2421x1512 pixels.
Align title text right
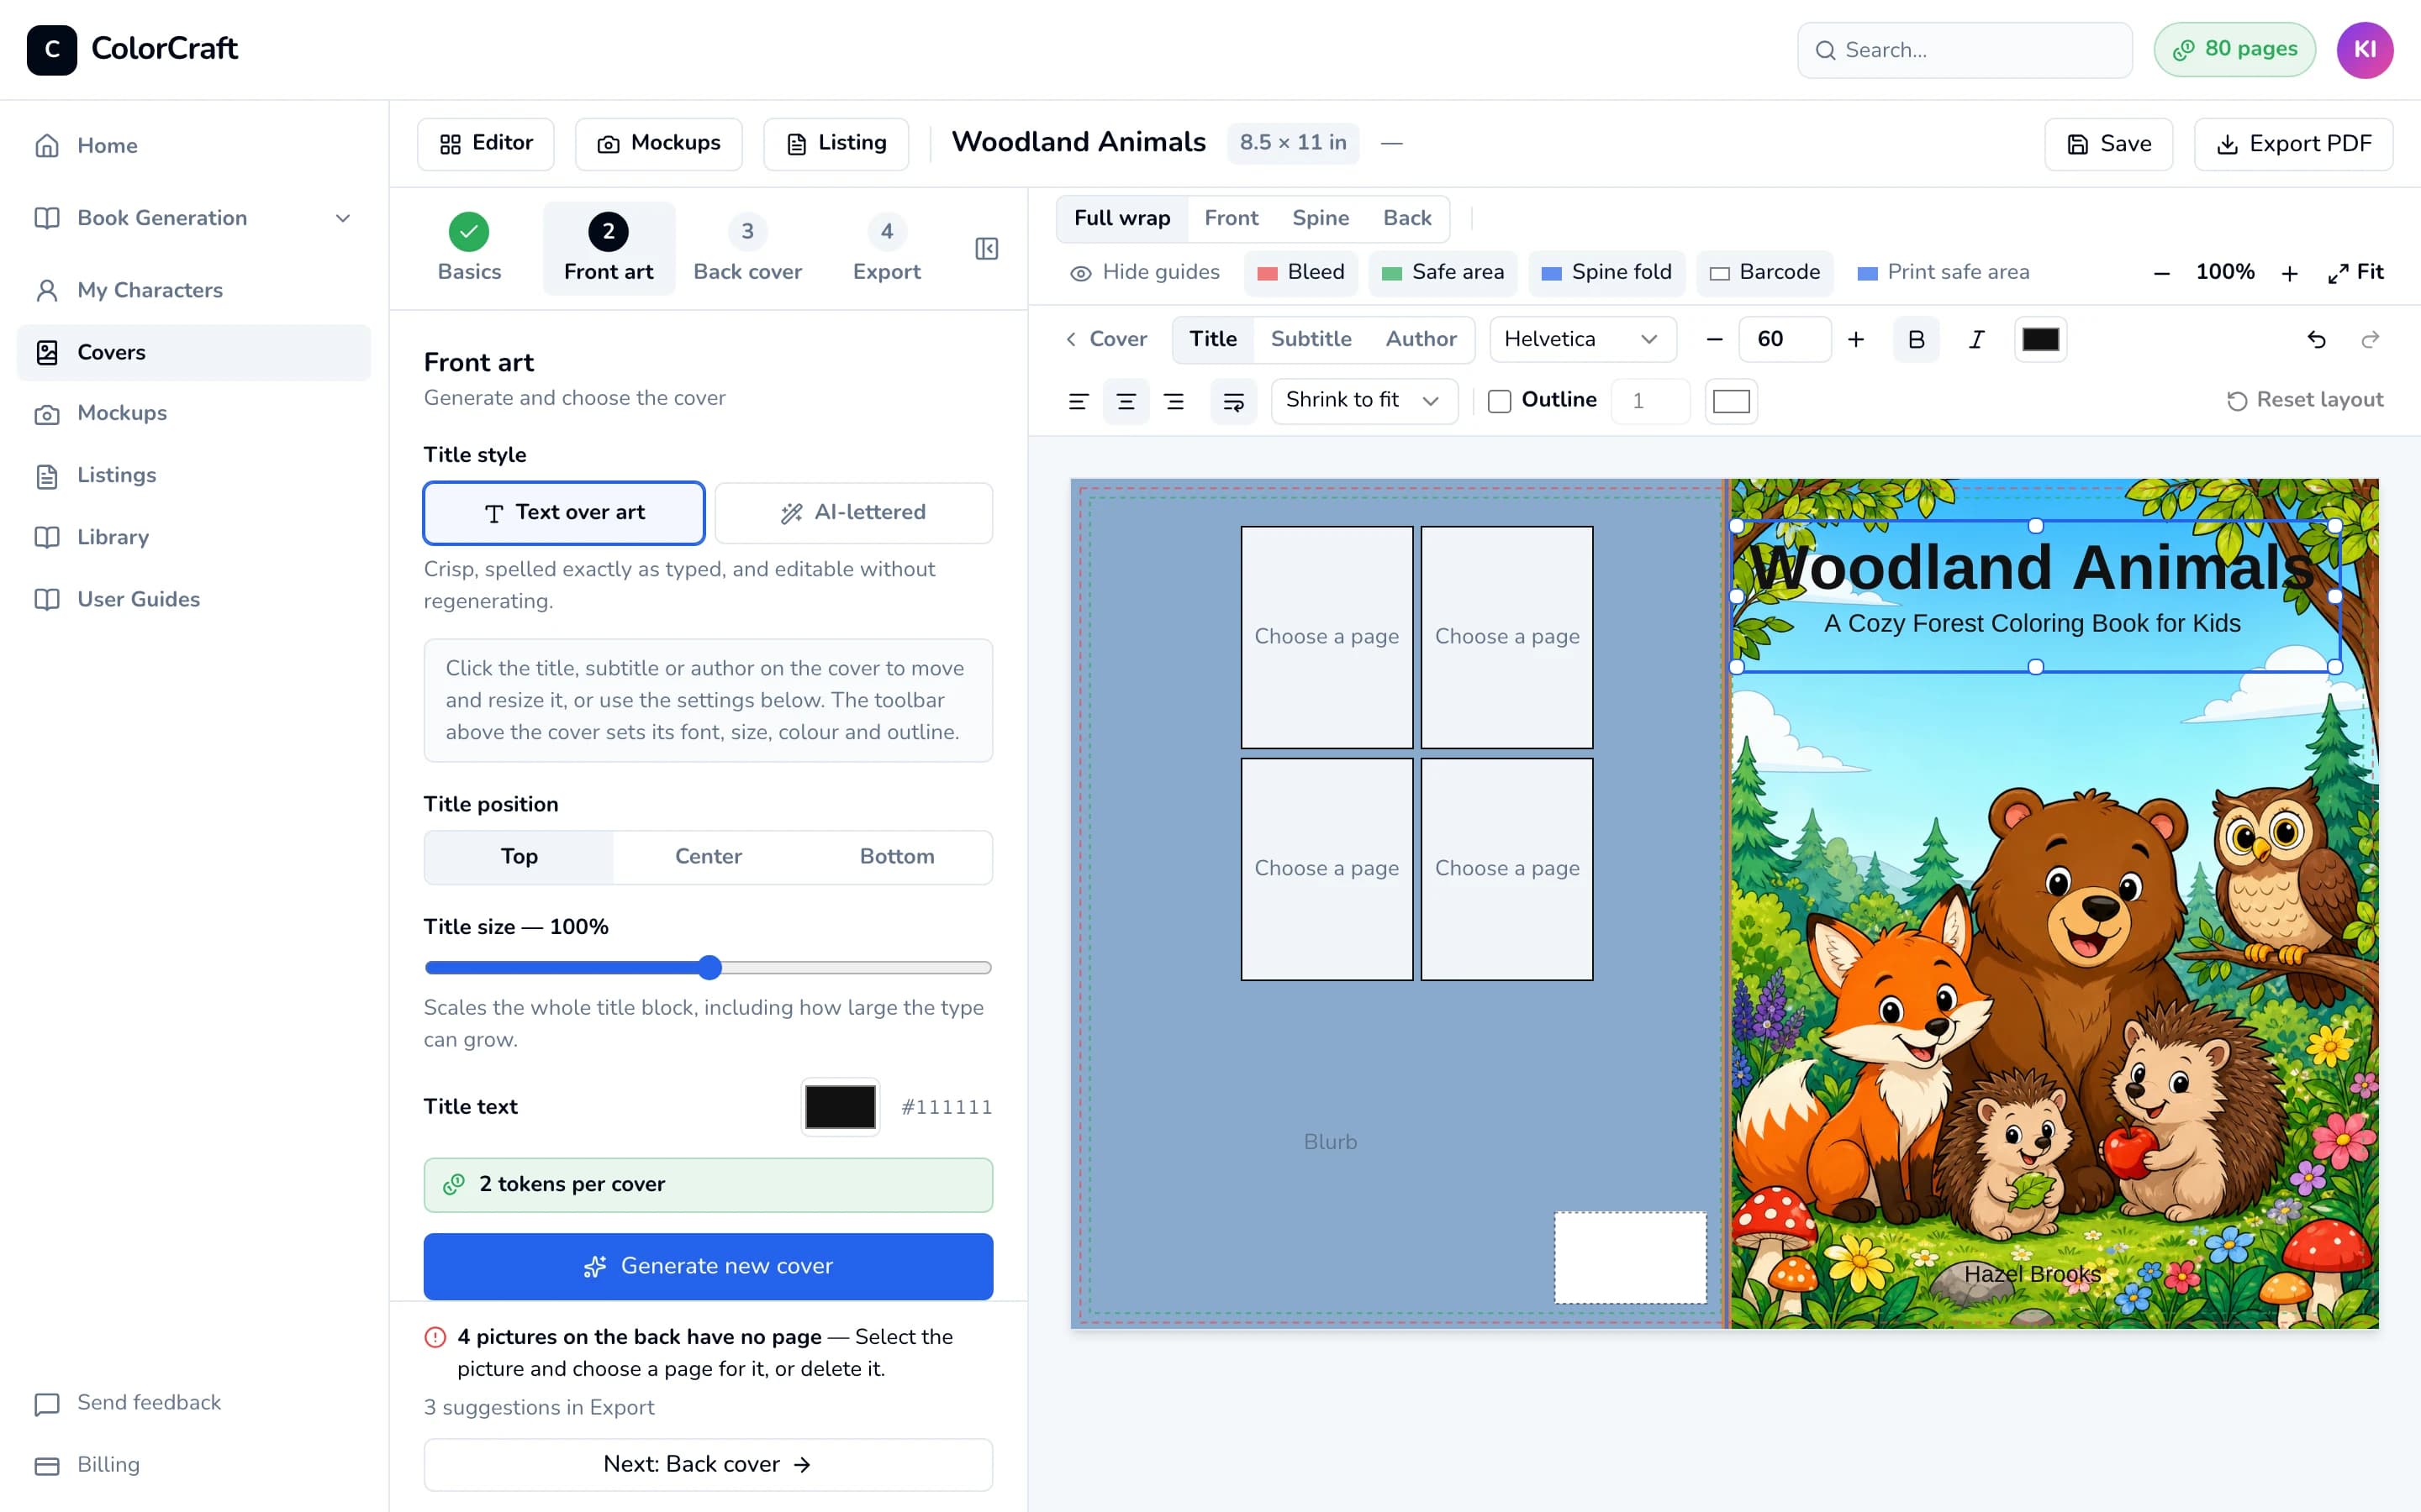tap(1174, 401)
